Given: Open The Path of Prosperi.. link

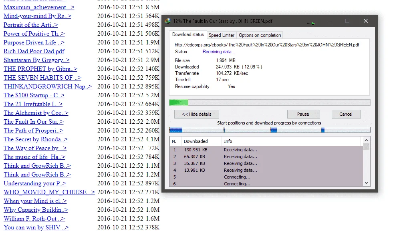Looking at the screenshot, I should coord(33,131).
